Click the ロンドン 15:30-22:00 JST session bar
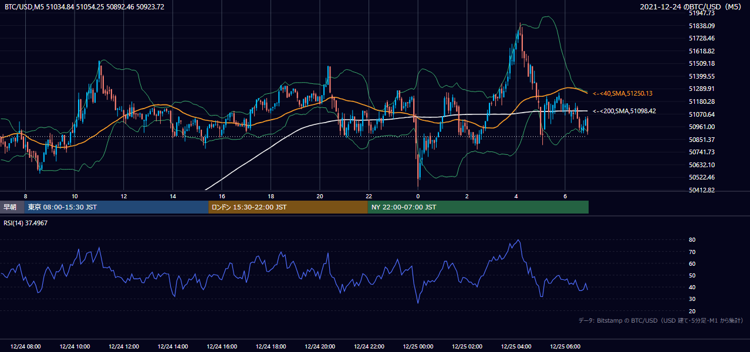 (288, 207)
